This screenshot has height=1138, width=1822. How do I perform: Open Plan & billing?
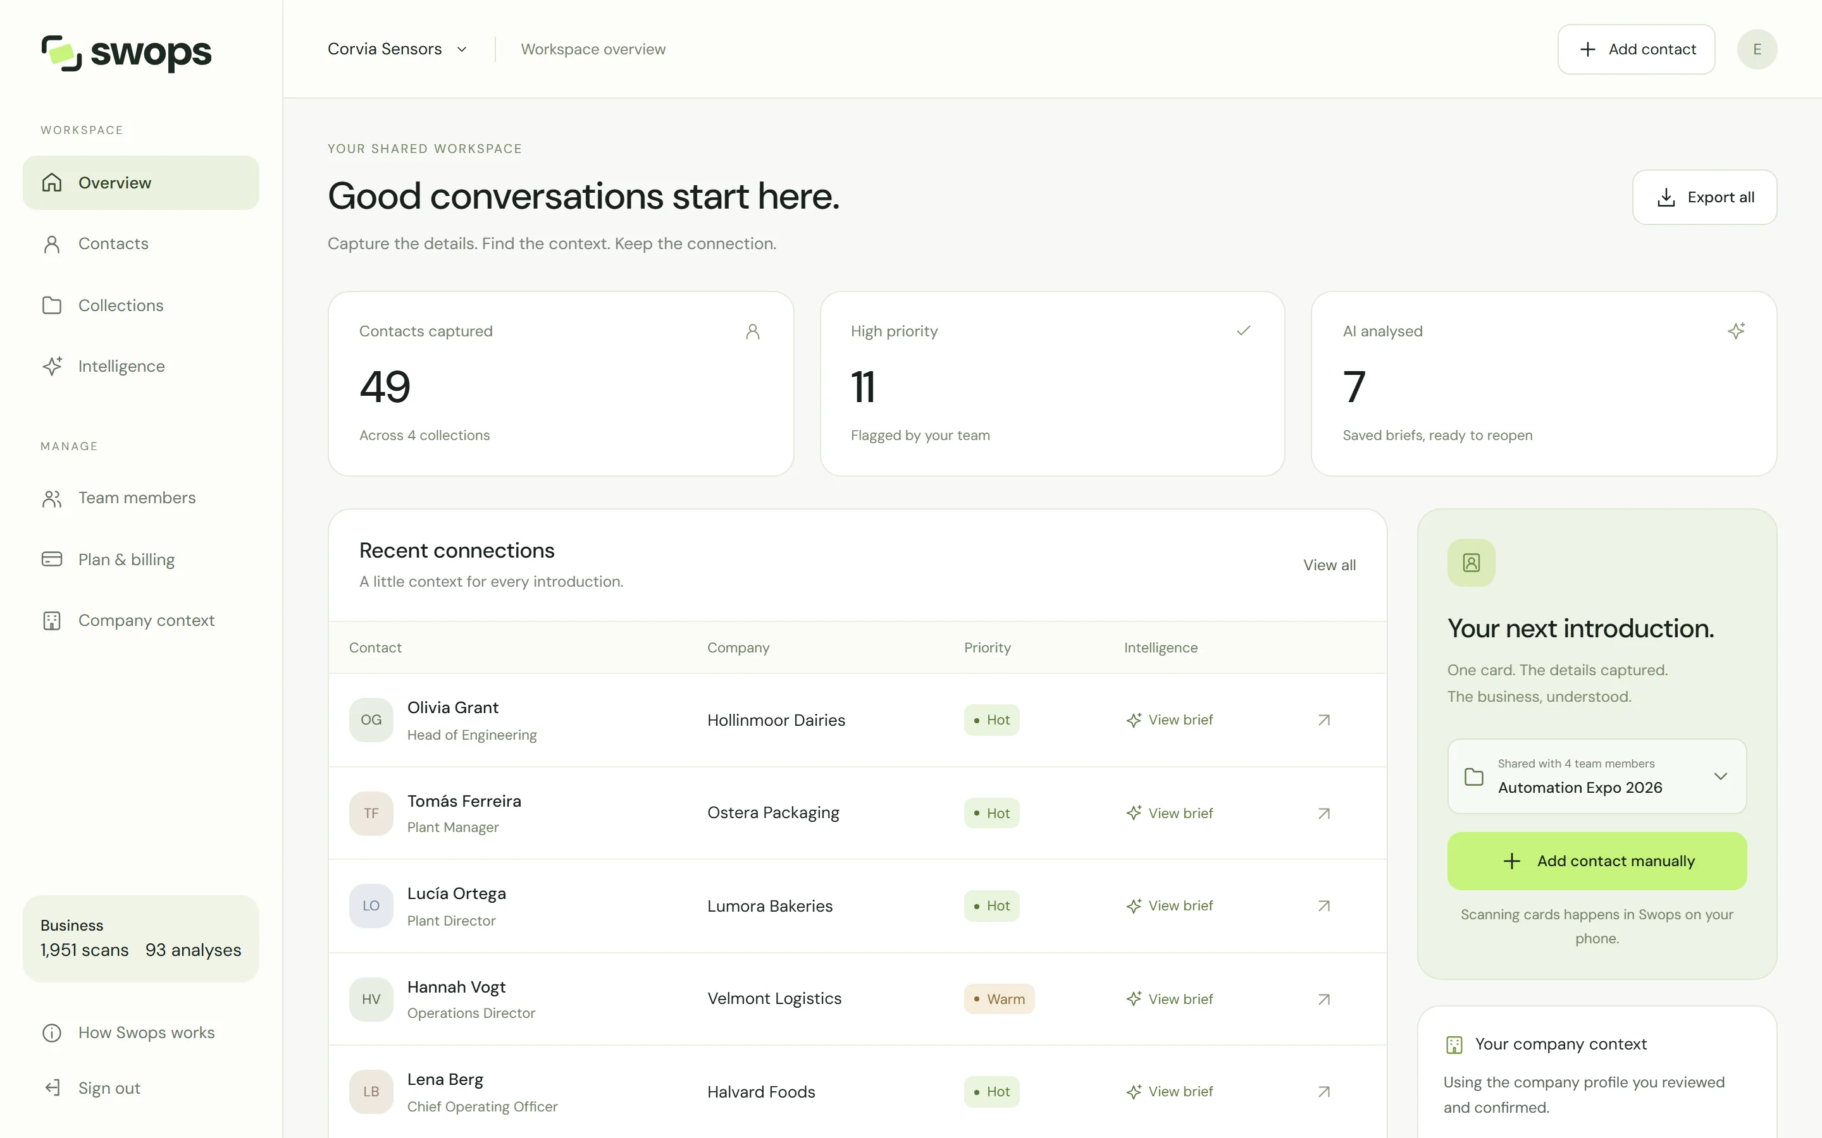(x=141, y=560)
